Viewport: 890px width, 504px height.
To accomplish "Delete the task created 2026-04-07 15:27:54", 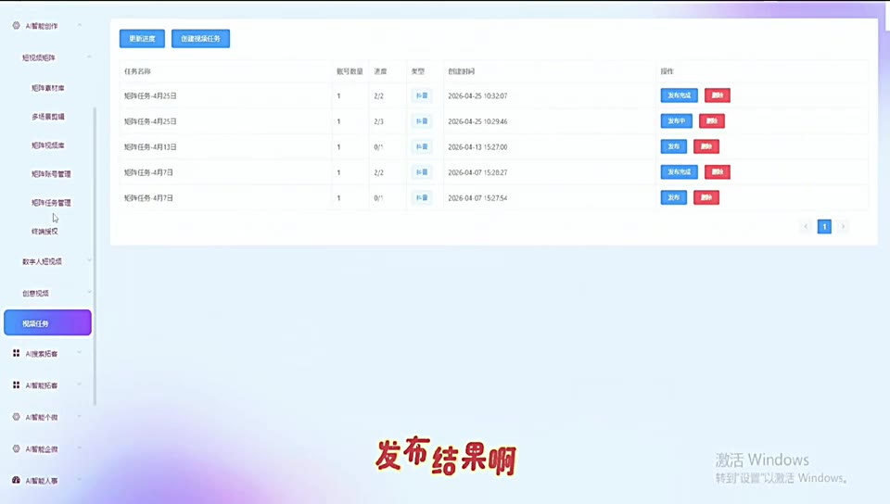I will click(x=706, y=197).
